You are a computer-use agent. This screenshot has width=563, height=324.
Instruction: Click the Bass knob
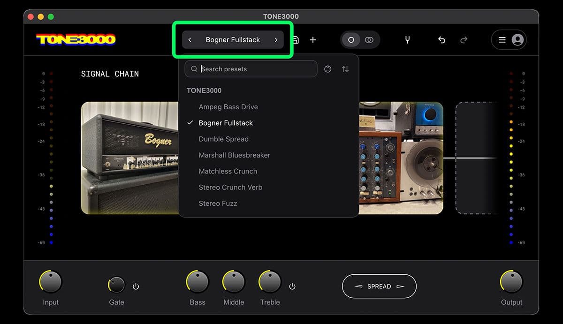198,282
